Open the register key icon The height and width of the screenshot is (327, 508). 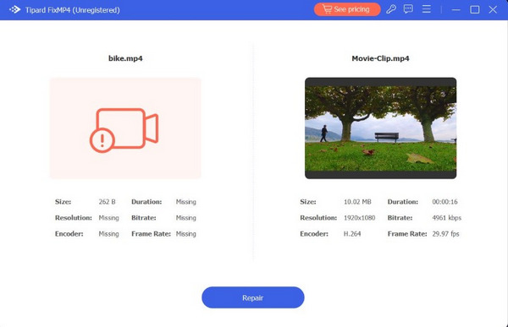coord(391,9)
